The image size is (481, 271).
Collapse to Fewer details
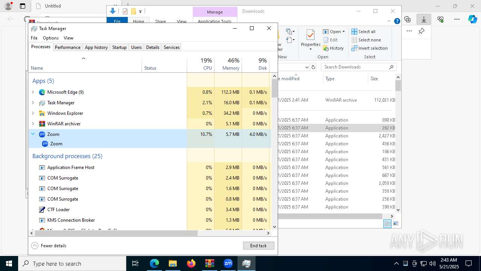coord(49,246)
